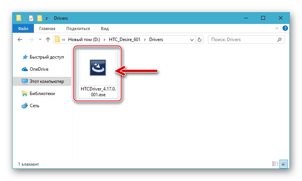The height and width of the screenshot is (181, 302).
Task: Minimize the Drivers window
Action: pos(246,18)
